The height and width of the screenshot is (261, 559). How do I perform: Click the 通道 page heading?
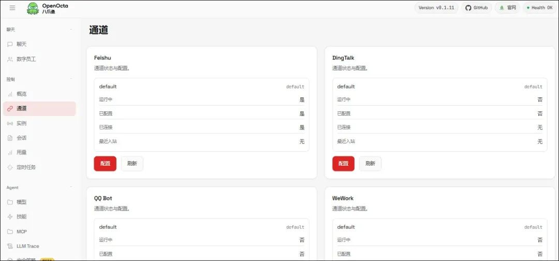pos(99,31)
